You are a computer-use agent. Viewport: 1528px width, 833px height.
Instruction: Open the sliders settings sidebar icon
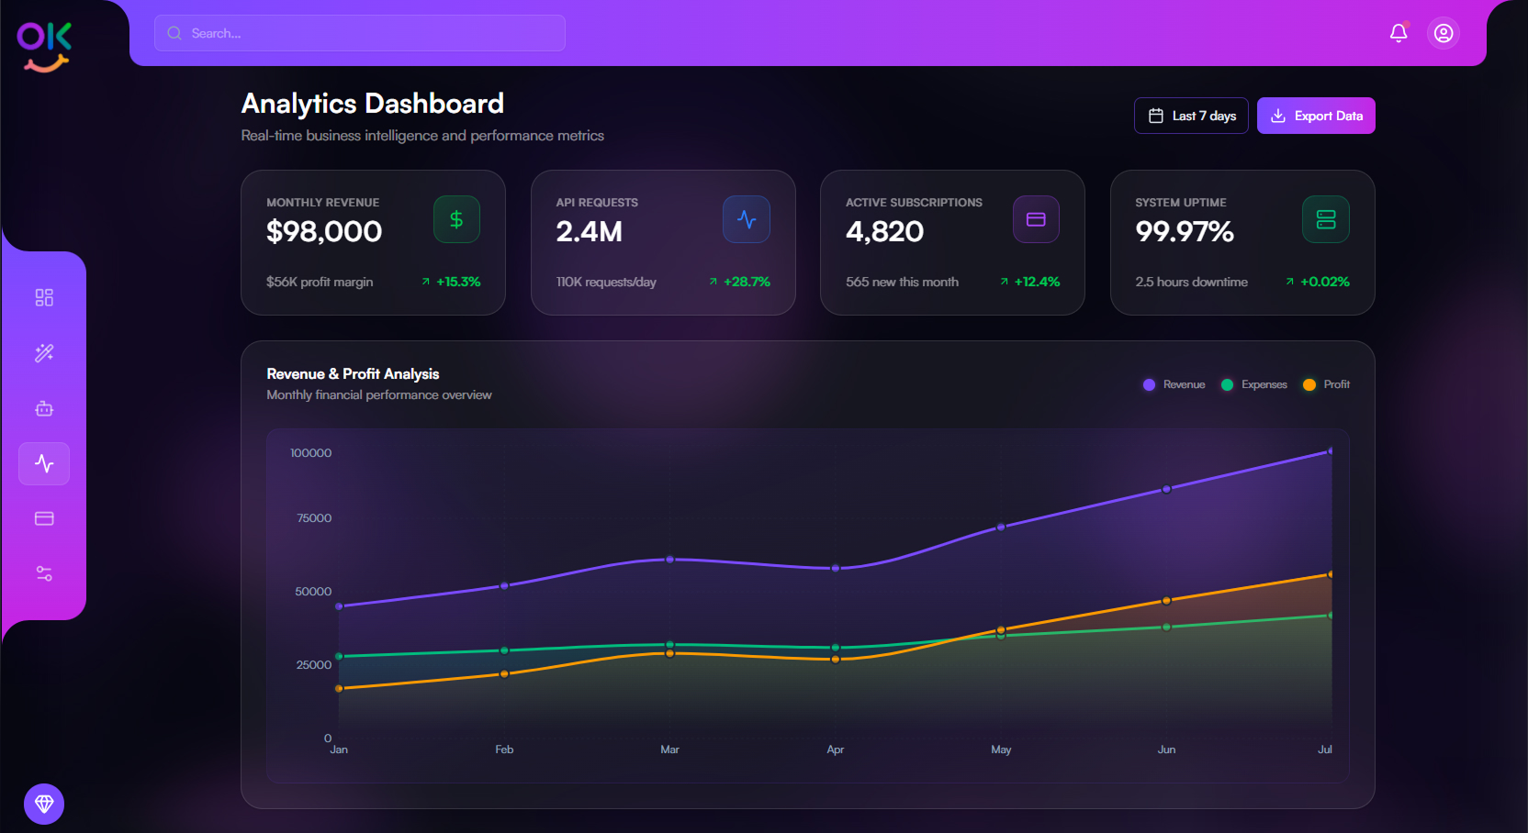click(x=44, y=573)
